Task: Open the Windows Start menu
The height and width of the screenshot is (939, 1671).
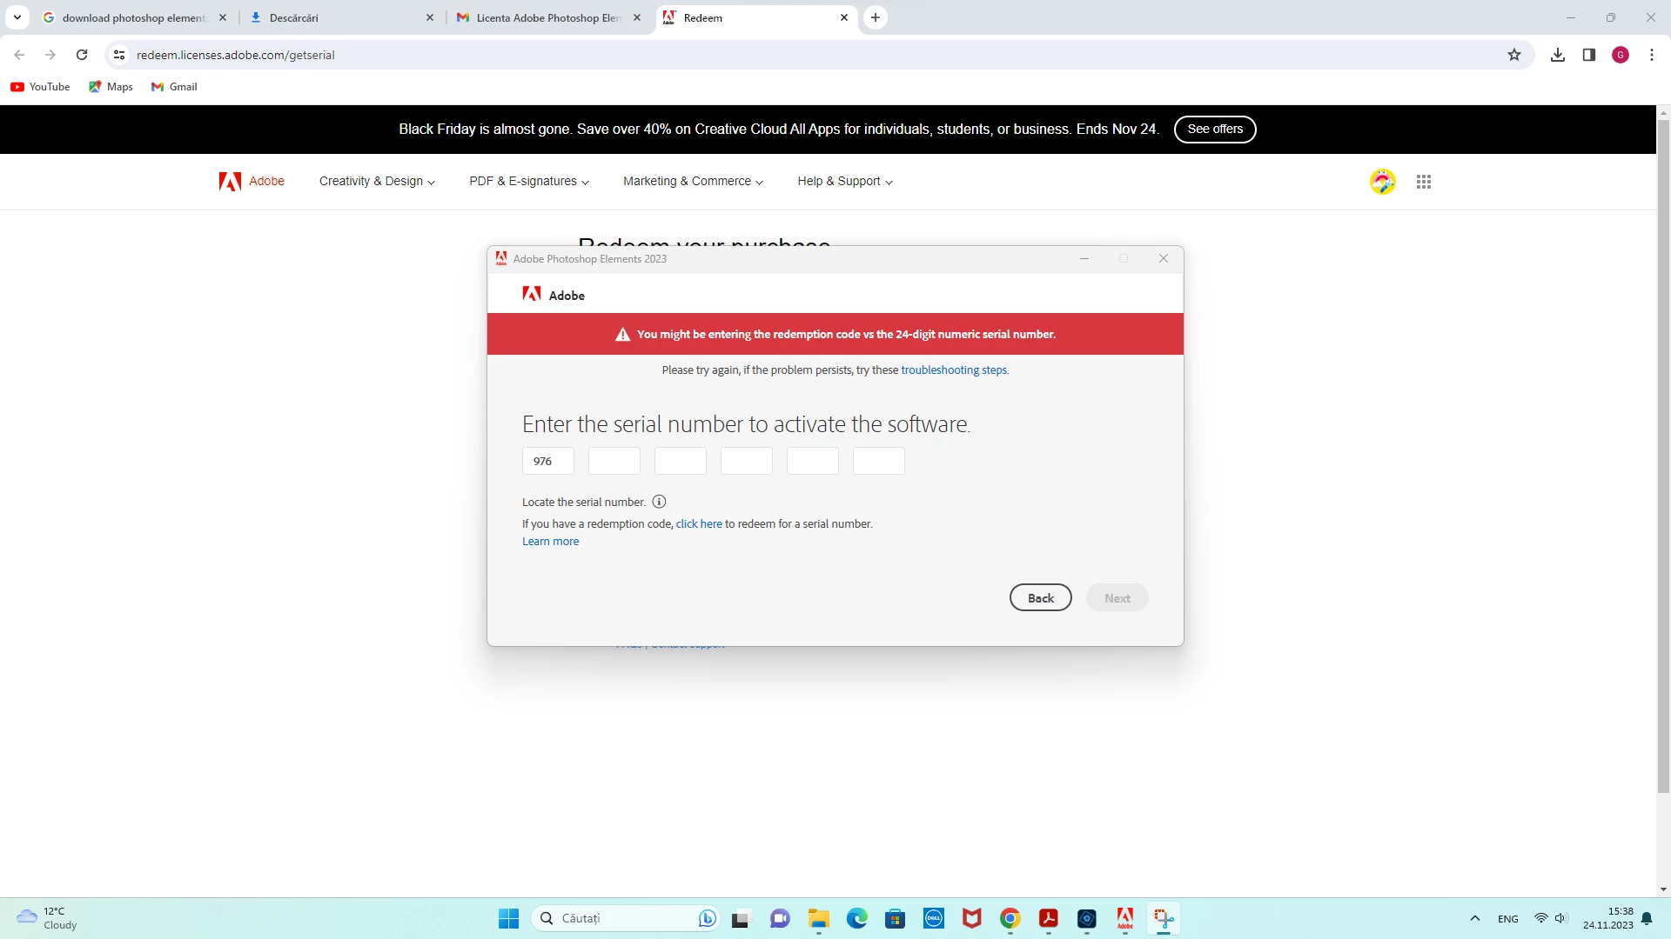Action: click(509, 918)
